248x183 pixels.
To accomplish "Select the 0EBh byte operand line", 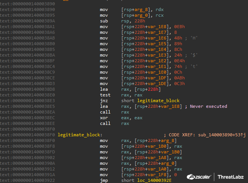I will coord(150,27).
